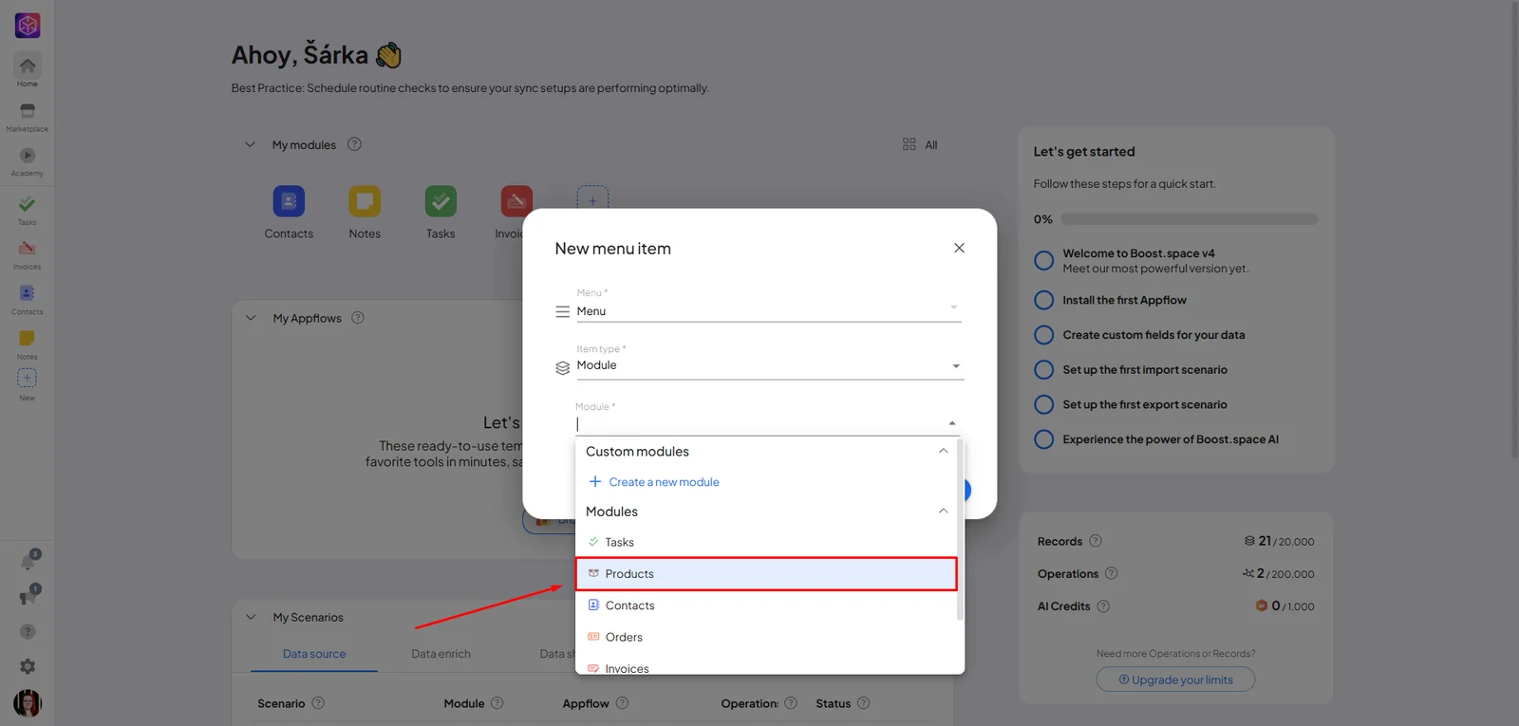Click the help icon beside the Appflow column

point(622,703)
